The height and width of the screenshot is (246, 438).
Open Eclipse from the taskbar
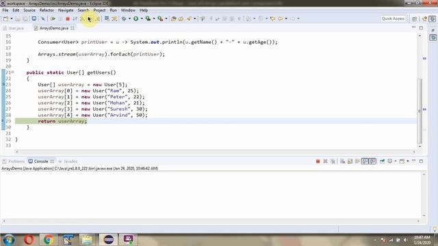108,240
